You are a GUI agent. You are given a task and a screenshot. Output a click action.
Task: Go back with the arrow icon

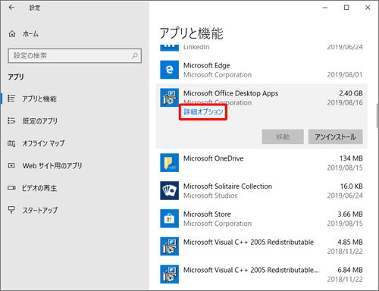(11, 8)
